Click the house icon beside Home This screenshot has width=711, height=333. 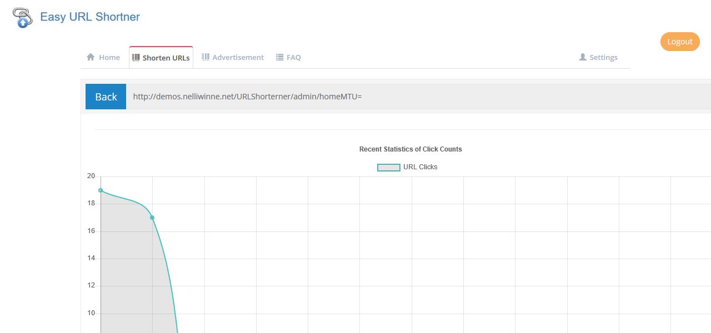(91, 57)
